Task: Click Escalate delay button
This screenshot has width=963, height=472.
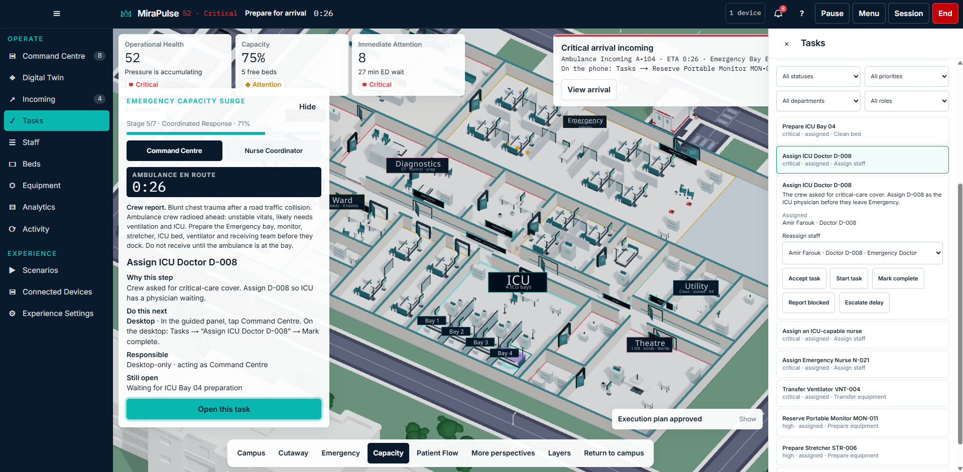Action: point(864,303)
